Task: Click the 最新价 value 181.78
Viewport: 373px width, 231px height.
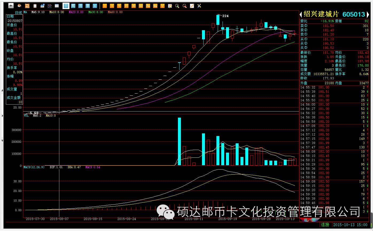Action: tap(328, 53)
